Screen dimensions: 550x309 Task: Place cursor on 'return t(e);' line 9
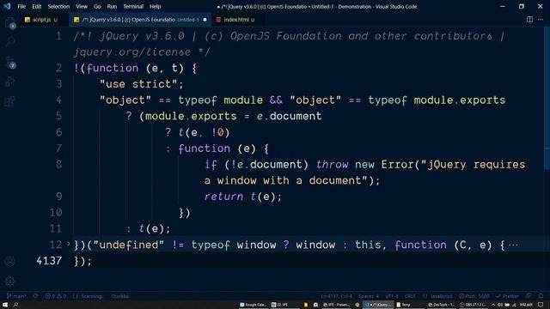pos(243,197)
